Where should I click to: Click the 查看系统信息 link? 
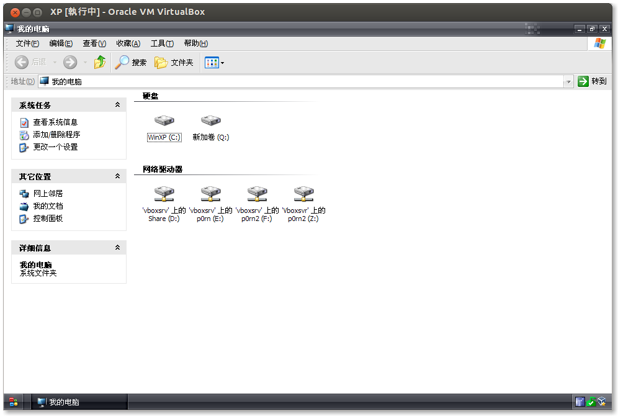(55, 122)
